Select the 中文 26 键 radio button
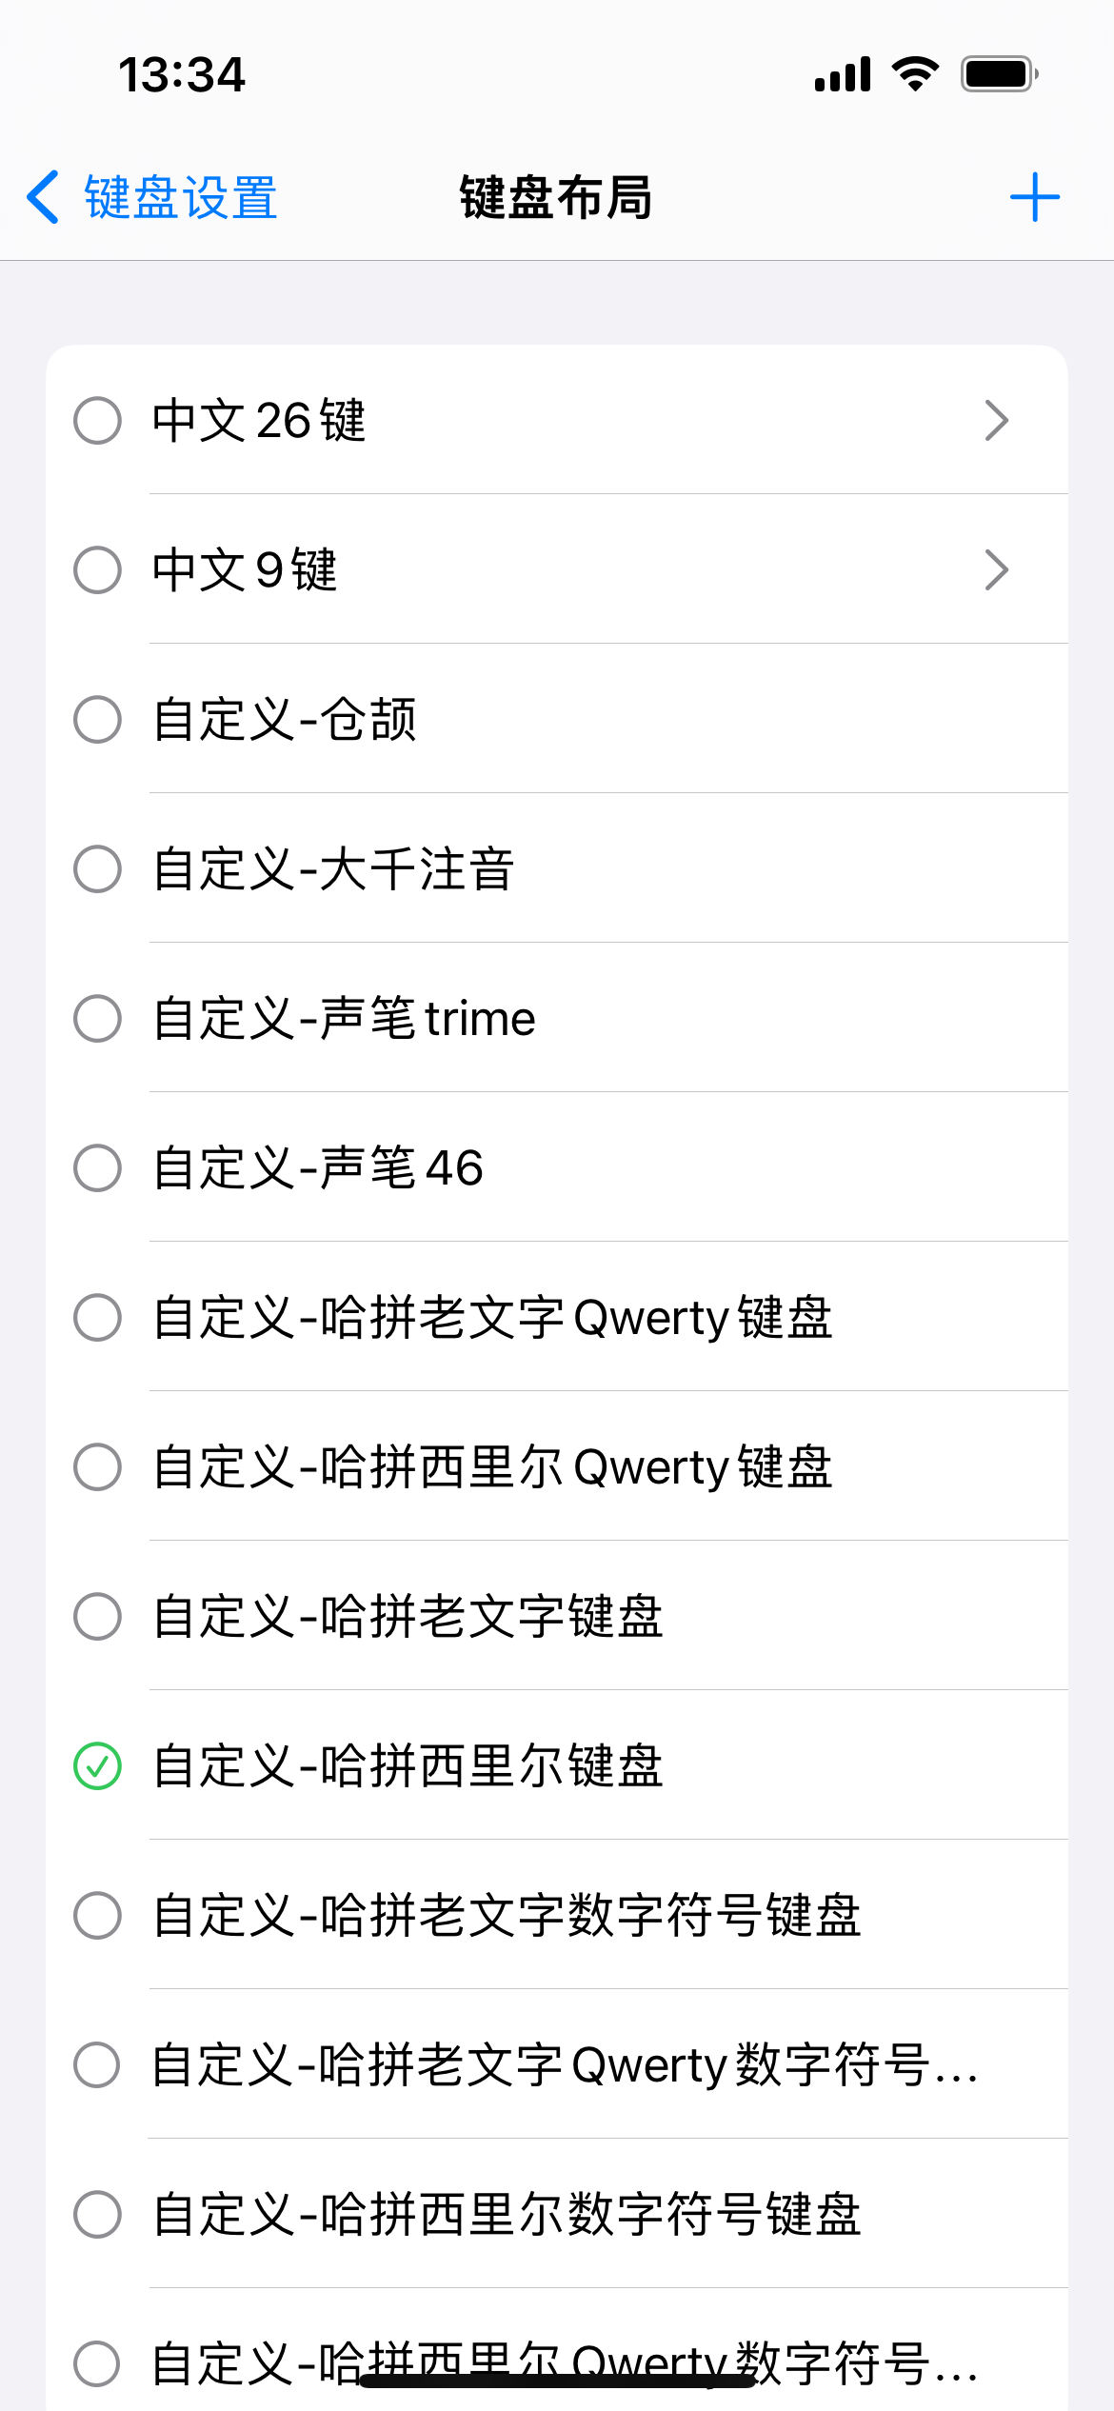Screen dimensions: 1114x2411 (x=97, y=421)
